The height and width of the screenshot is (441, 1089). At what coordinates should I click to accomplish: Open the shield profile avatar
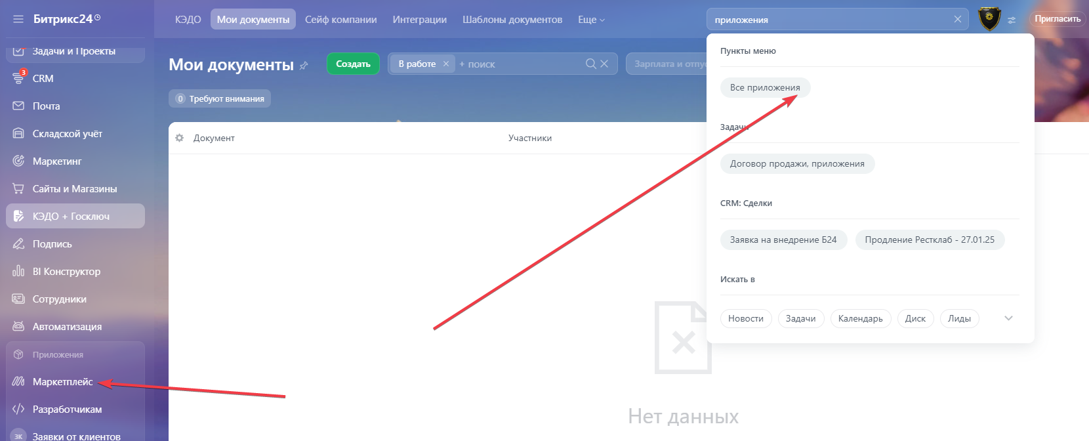pyautogui.click(x=989, y=19)
